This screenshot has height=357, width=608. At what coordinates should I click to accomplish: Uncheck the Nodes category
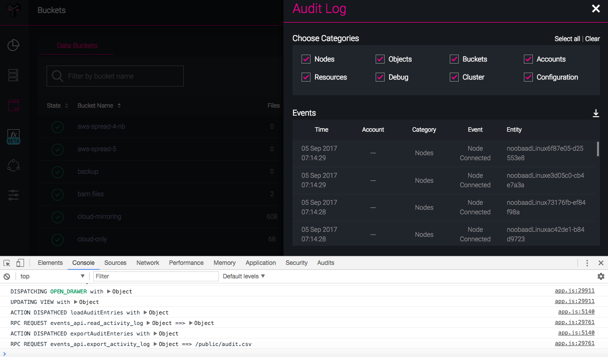coord(306,59)
